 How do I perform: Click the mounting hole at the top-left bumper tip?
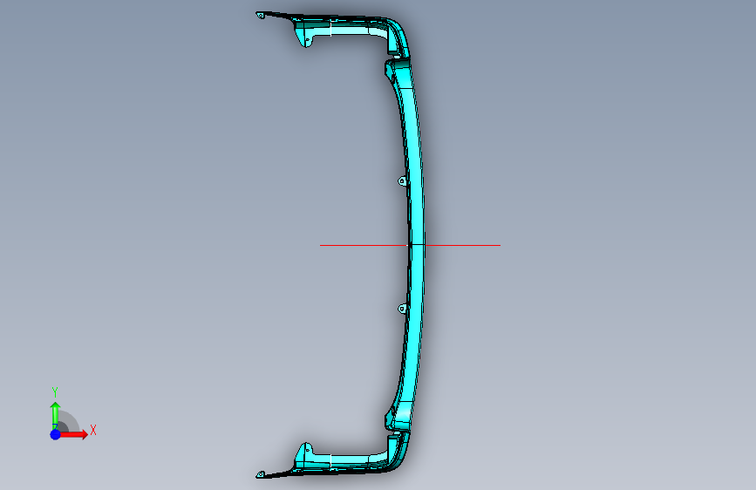261,16
